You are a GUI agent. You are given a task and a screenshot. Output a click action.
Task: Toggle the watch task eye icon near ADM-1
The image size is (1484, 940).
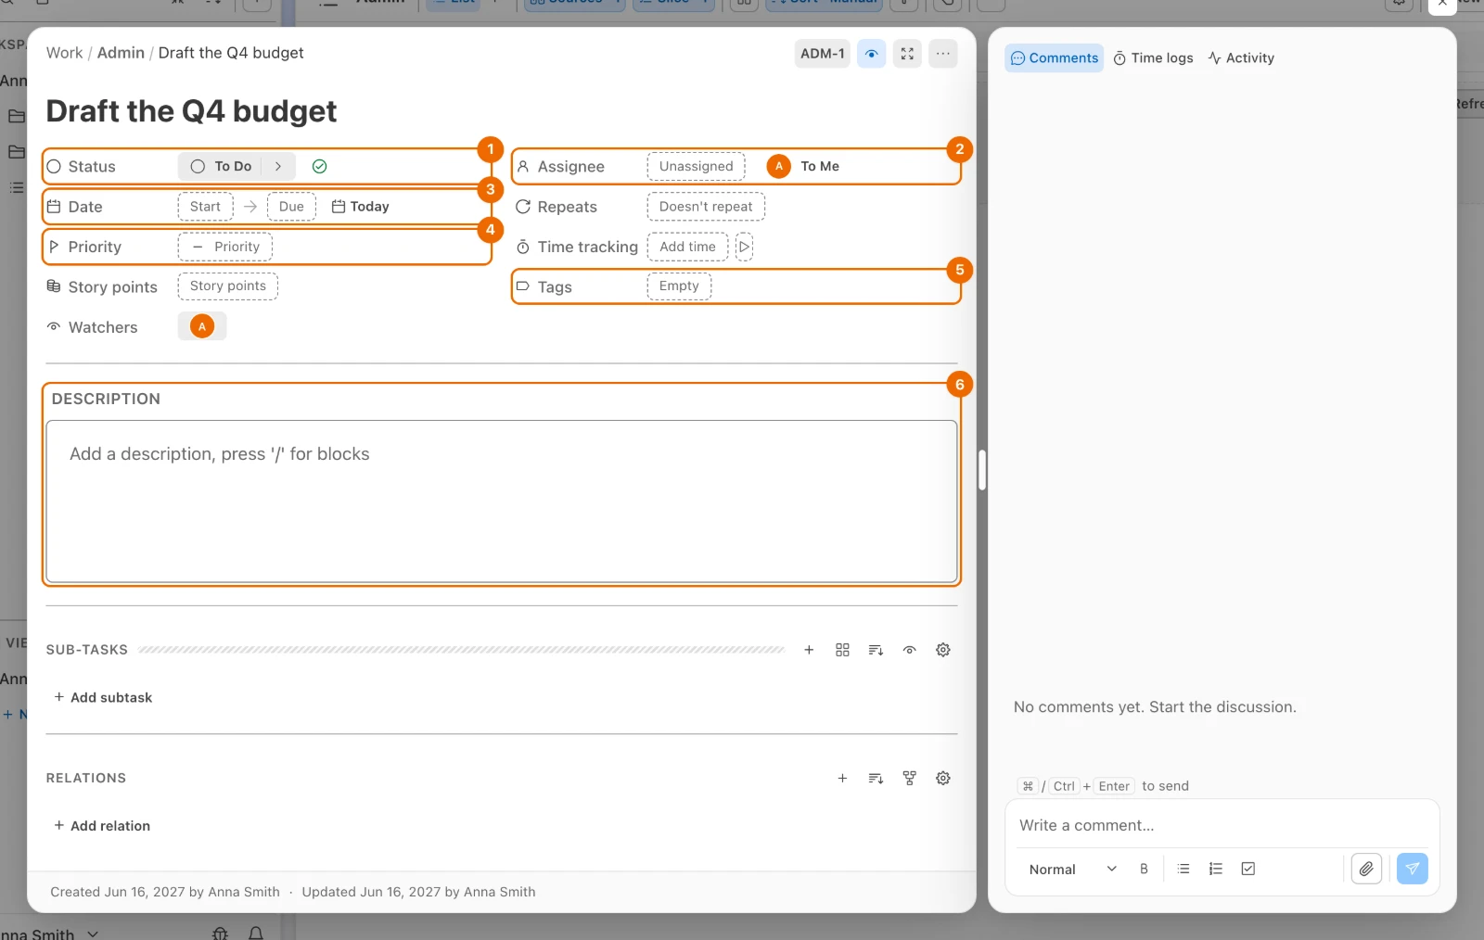tap(871, 54)
